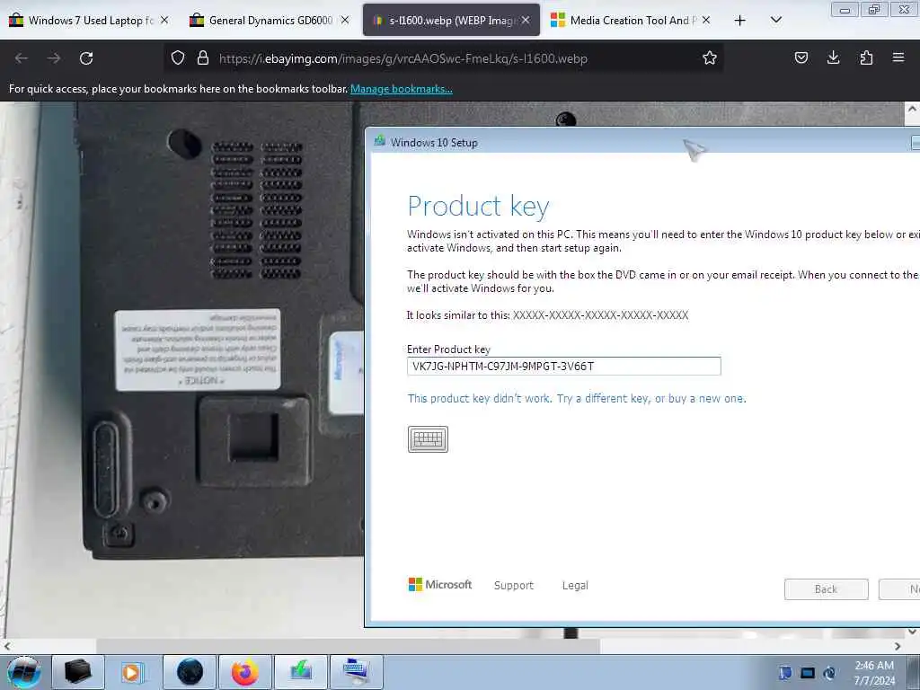Open the extensions menu
Image resolution: width=920 pixels, height=690 pixels.
click(866, 58)
